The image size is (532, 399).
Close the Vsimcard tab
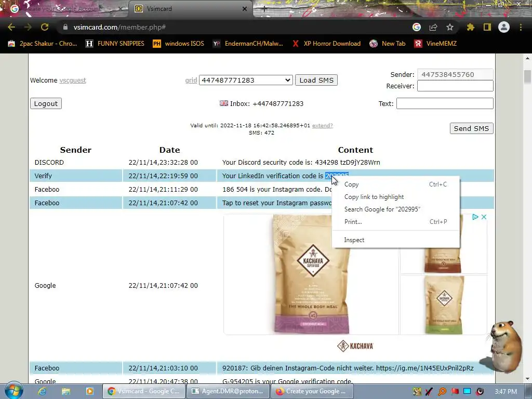click(245, 9)
